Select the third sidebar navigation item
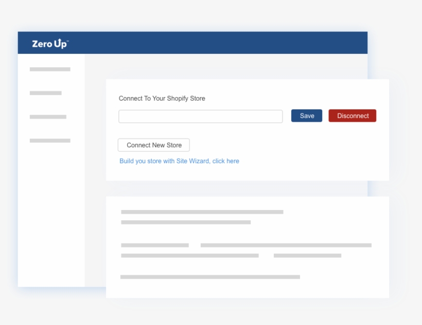422x325 pixels. point(49,117)
